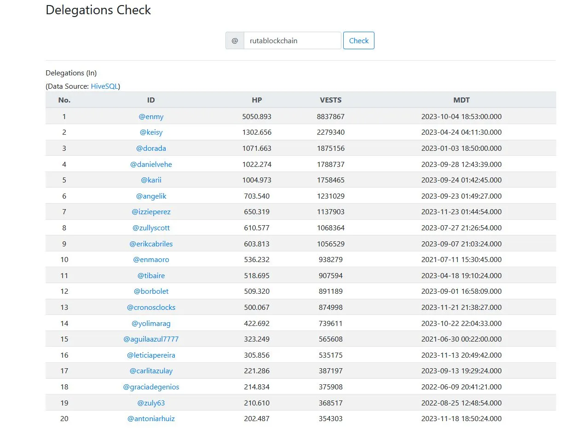This screenshot has width=587, height=428.
Task: Select the @tibaire account link
Action: [x=151, y=275]
